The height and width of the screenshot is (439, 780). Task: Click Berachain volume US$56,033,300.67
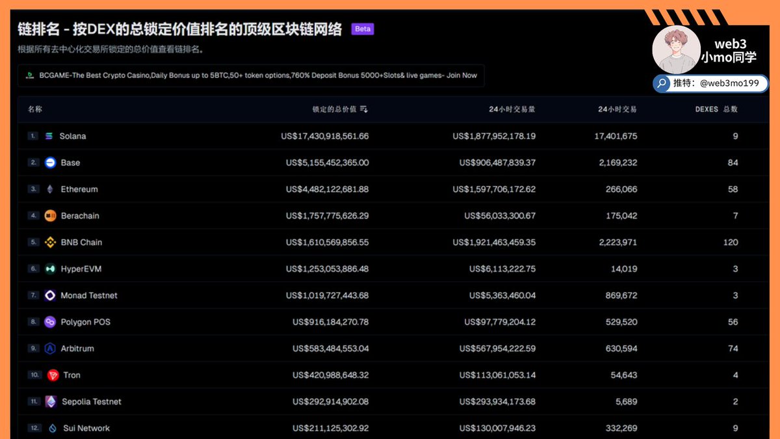pyautogui.click(x=500, y=216)
